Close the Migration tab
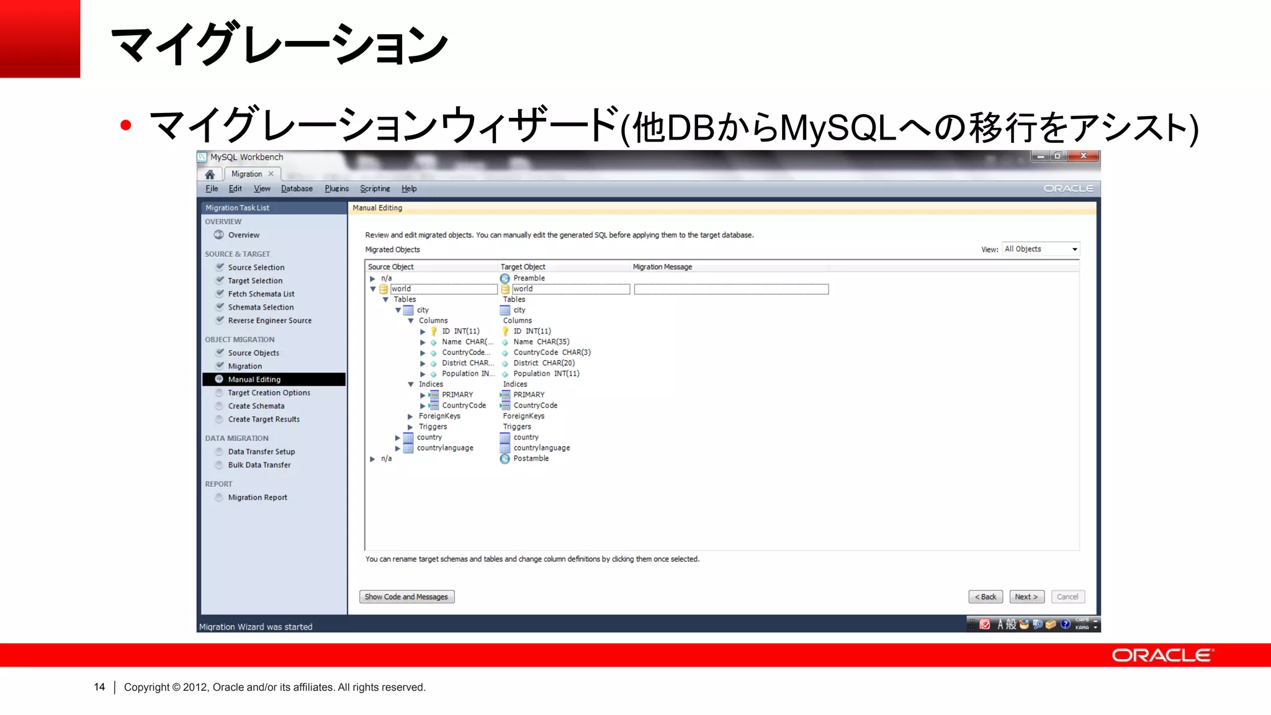The image size is (1271, 715). 271,174
